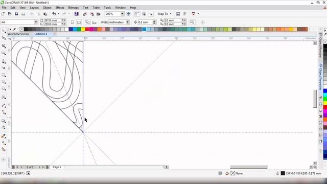Click the black outline color swatch in status bar

tap(283, 173)
